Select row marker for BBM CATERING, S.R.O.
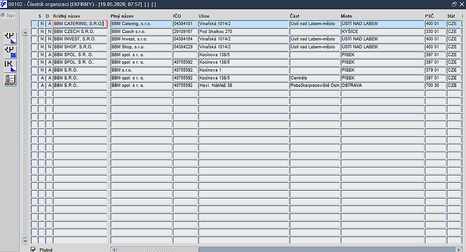Screen dimensions: 466x252 pyautogui.click(x=34, y=24)
